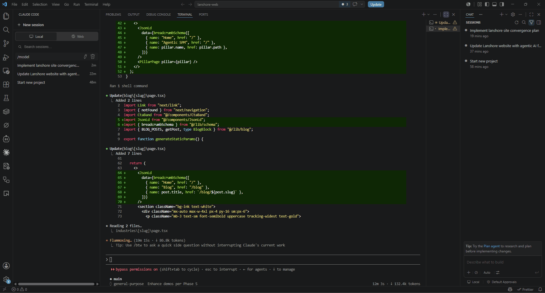
Task: Click the remote window indicator in status bar
Action: 4,289
